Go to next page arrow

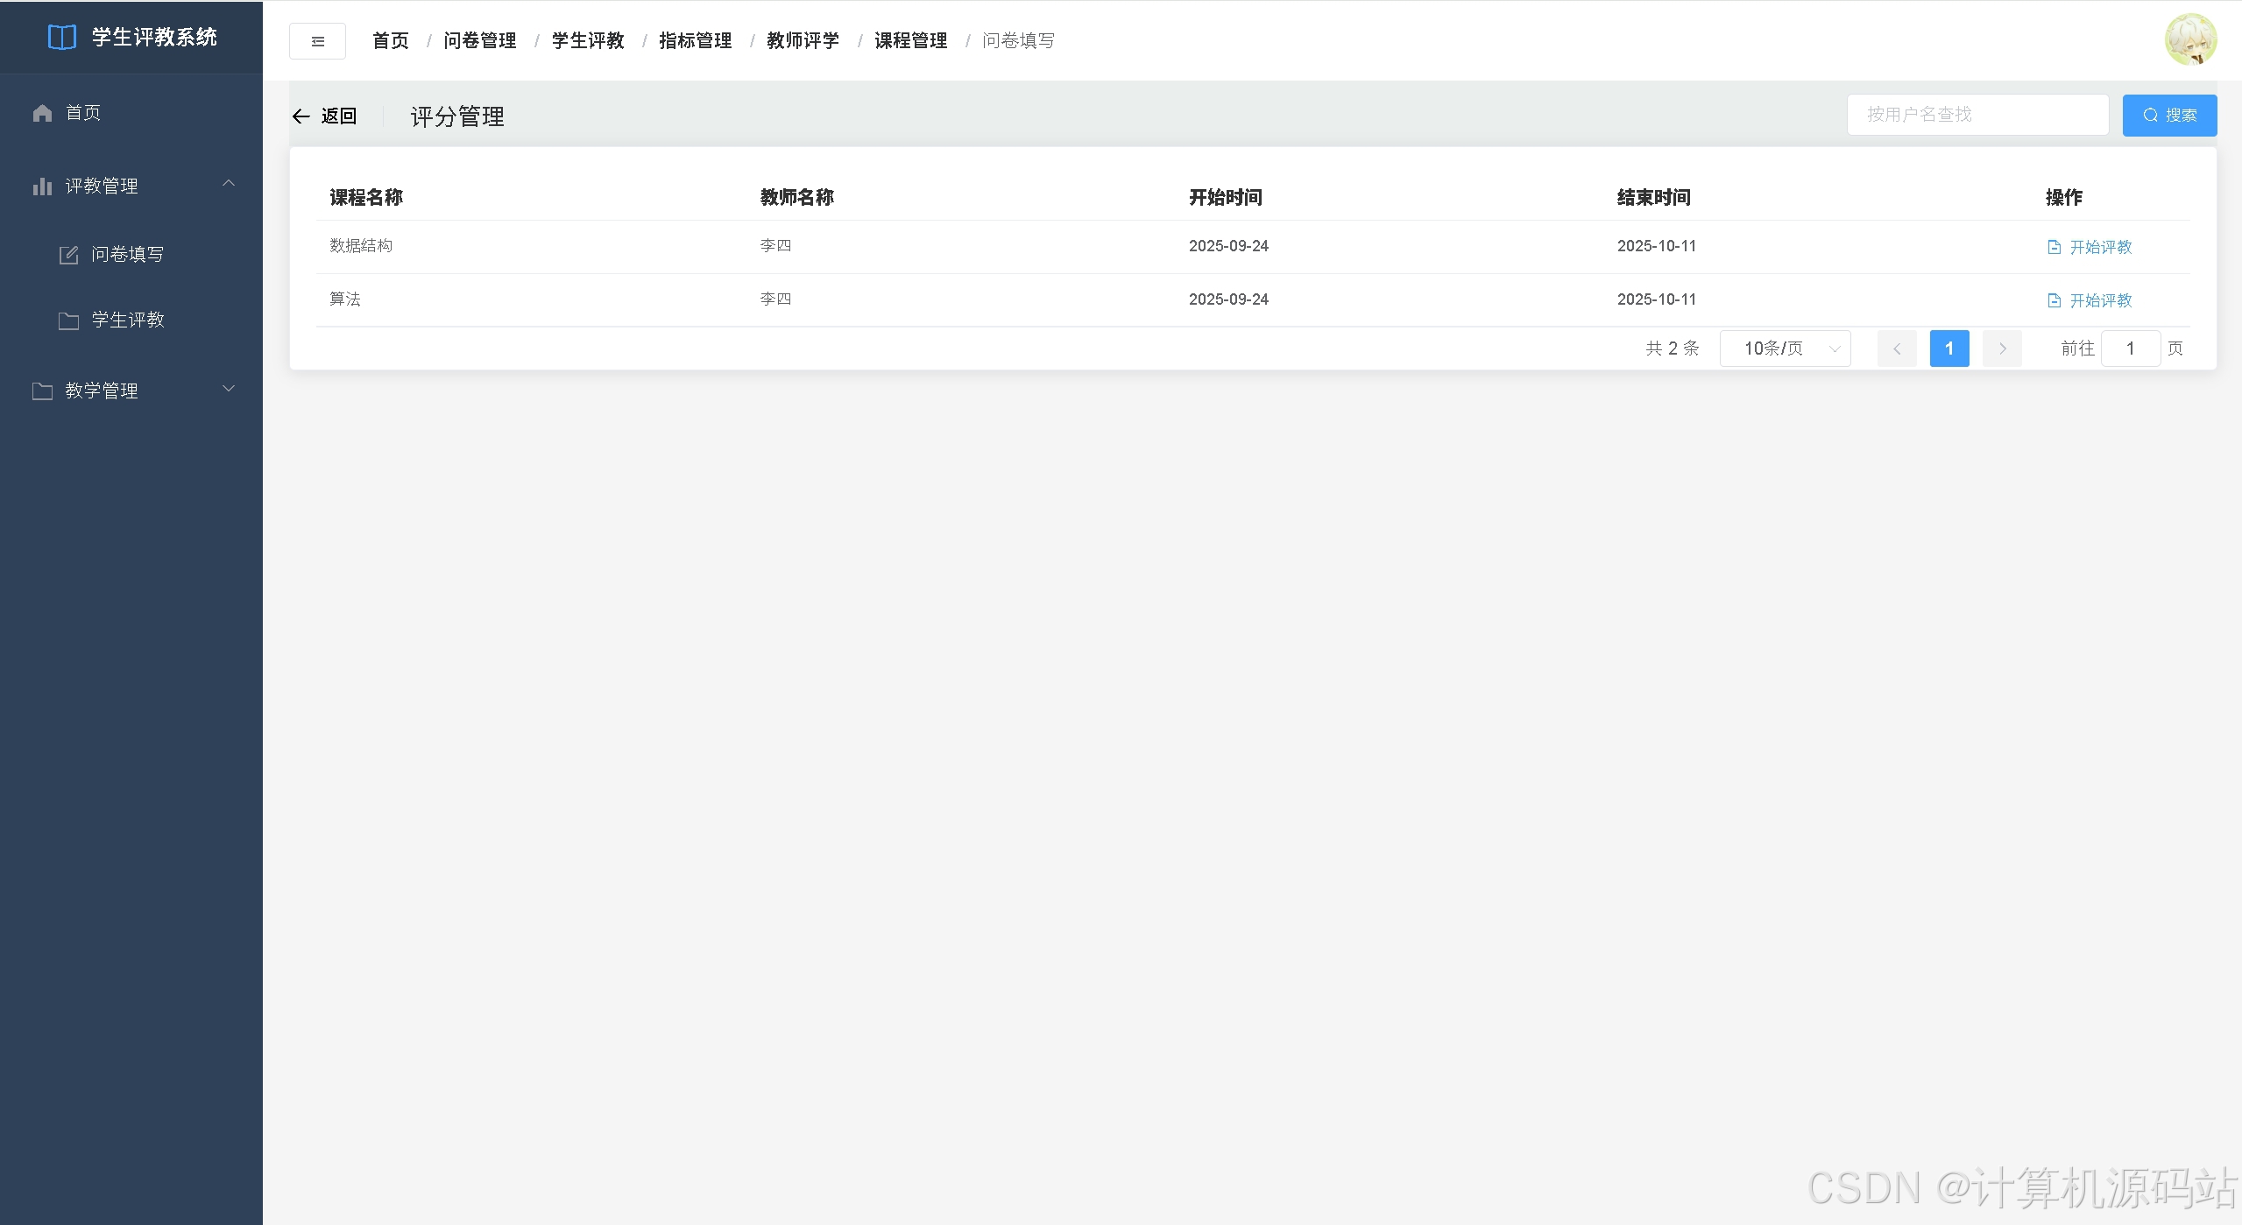(2002, 348)
